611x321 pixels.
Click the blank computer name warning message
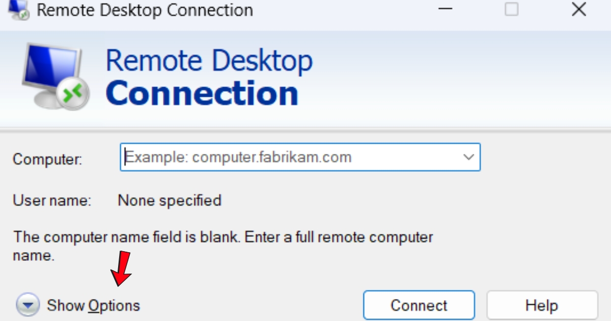(x=223, y=246)
